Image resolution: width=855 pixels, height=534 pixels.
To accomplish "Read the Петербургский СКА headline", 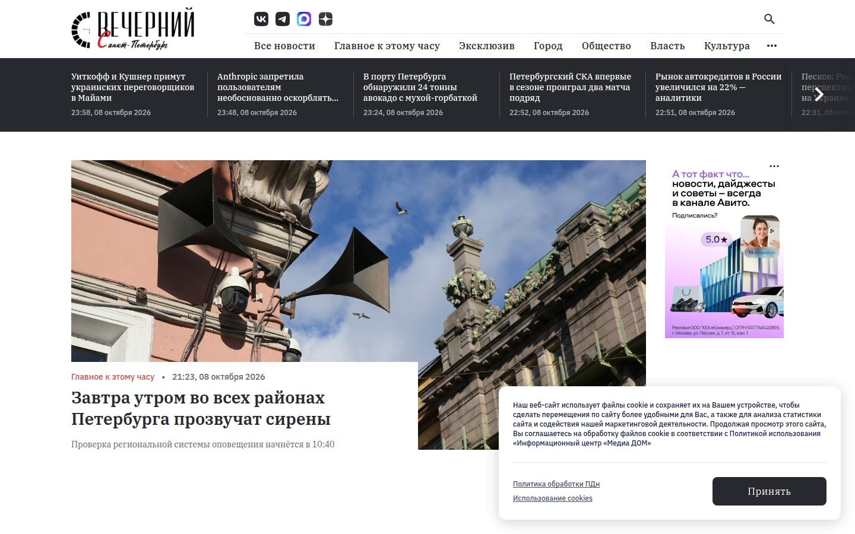I will coord(570,87).
